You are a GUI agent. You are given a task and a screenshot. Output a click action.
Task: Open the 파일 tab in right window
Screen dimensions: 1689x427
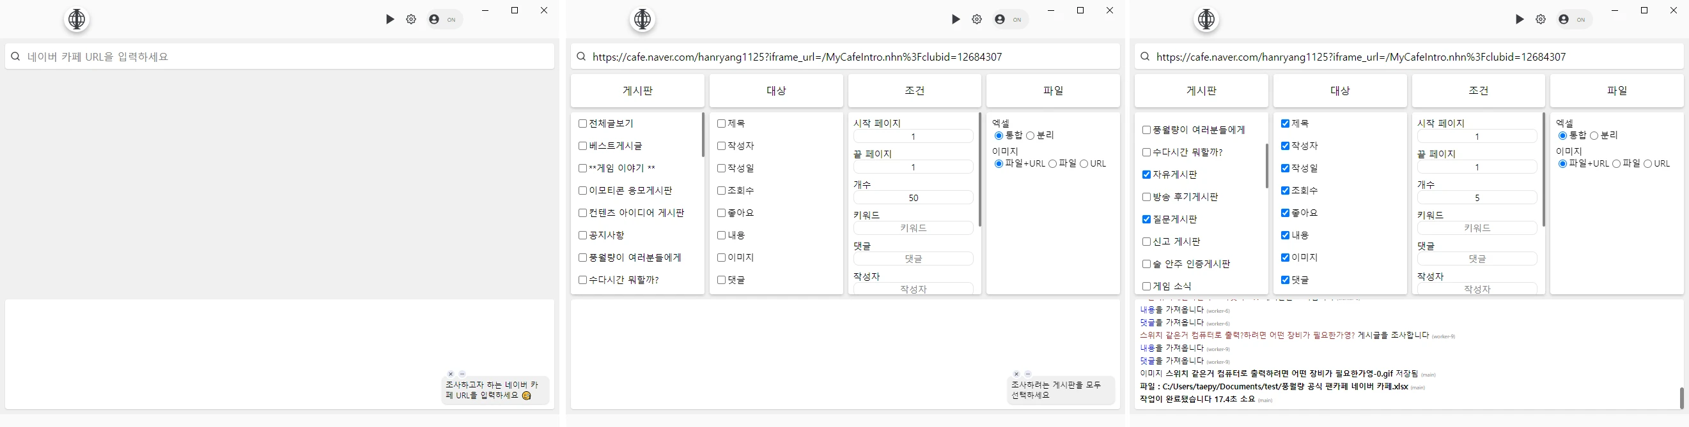pyautogui.click(x=1617, y=91)
